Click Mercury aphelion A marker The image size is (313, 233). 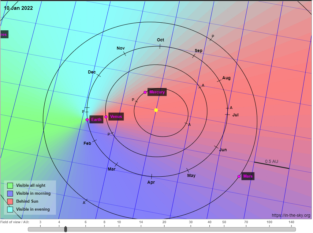click(x=189, y=125)
